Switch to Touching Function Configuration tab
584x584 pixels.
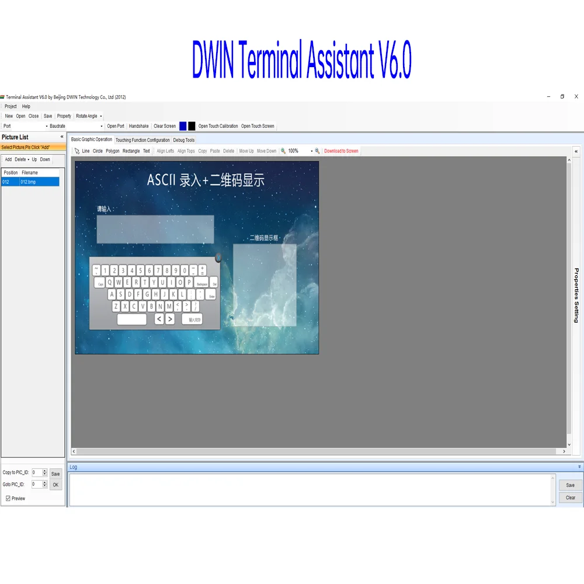pyautogui.click(x=142, y=140)
